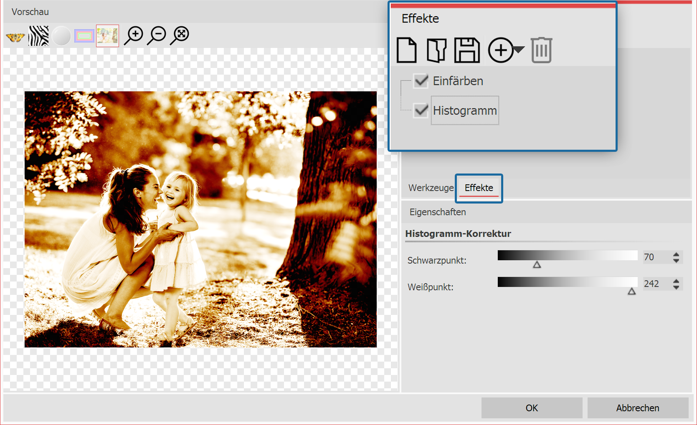Screen dimensions: 697x425
Task: Save the current effect preset
Action: (466, 50)
